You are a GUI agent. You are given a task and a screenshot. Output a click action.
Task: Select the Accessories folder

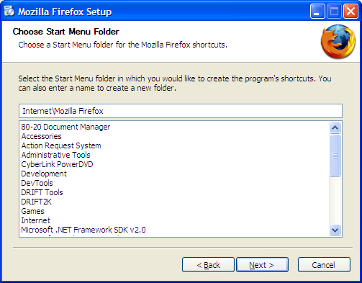pos(41,136)
